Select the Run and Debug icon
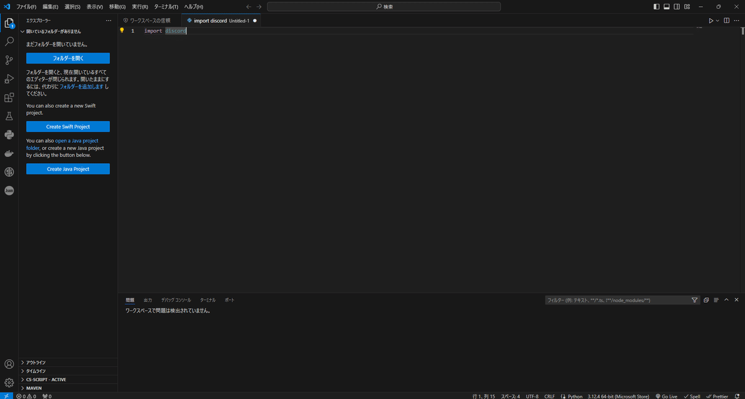Viewport: 745px width, 399px height. pos(9,78)
